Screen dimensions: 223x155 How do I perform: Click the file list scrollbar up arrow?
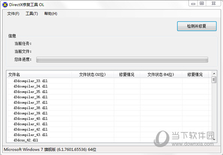coord(214,74)
